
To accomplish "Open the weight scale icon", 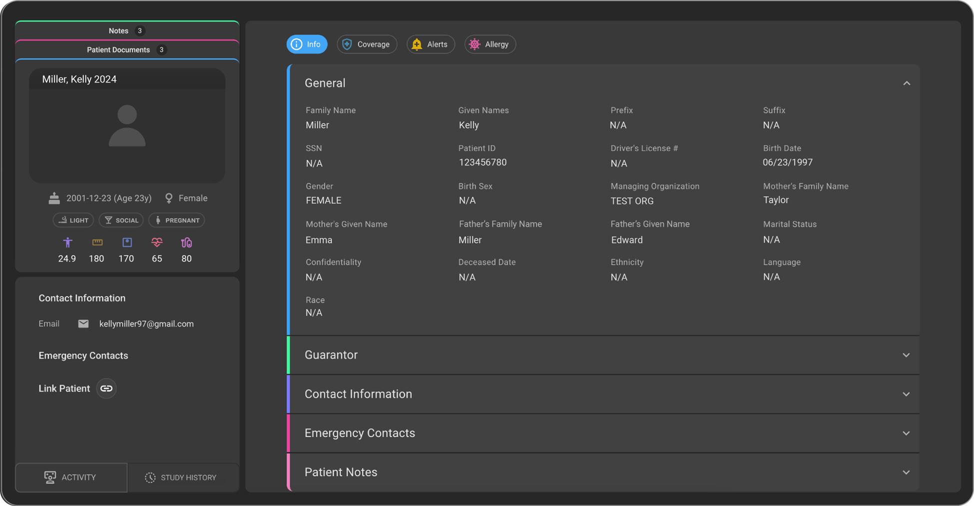I will pos(126,243).
